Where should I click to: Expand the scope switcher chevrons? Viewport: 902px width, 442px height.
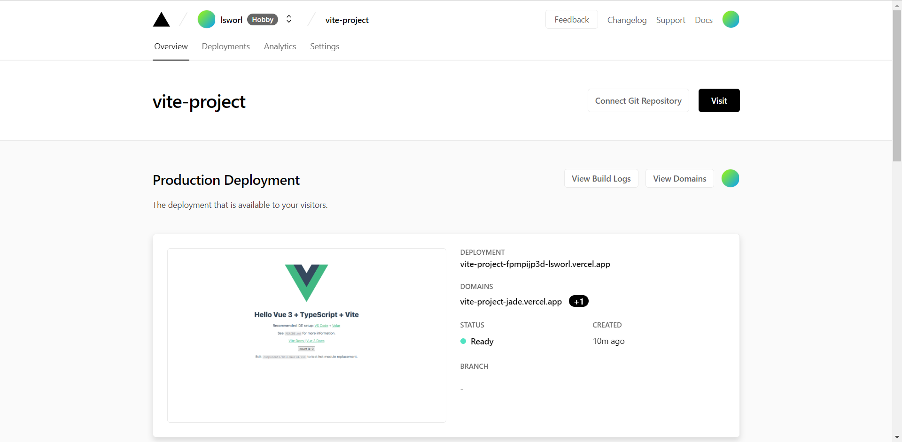pyautogui.click(x=289, y=19)
